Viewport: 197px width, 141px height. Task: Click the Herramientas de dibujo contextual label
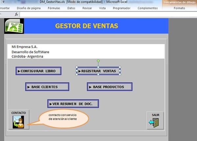tap(179, 2)
